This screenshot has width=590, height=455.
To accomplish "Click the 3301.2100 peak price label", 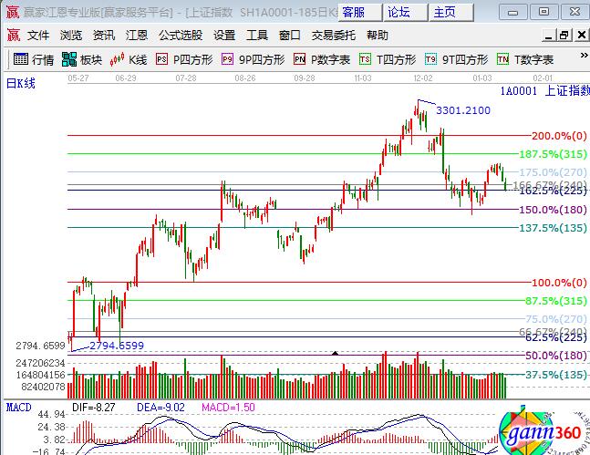I will point(463,110).
